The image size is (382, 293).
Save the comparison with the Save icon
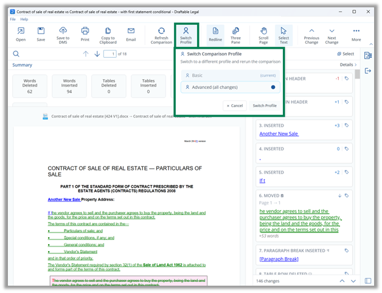41,34
